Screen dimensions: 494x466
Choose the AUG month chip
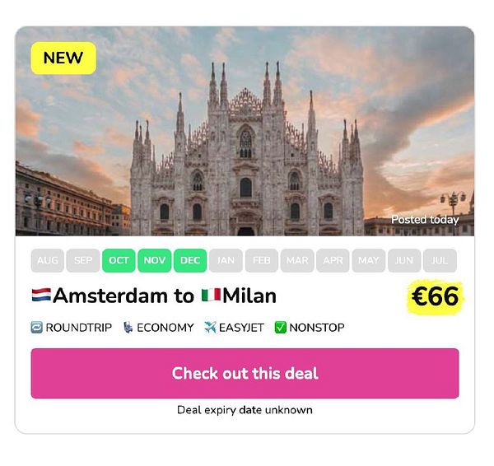pos(48,260)
